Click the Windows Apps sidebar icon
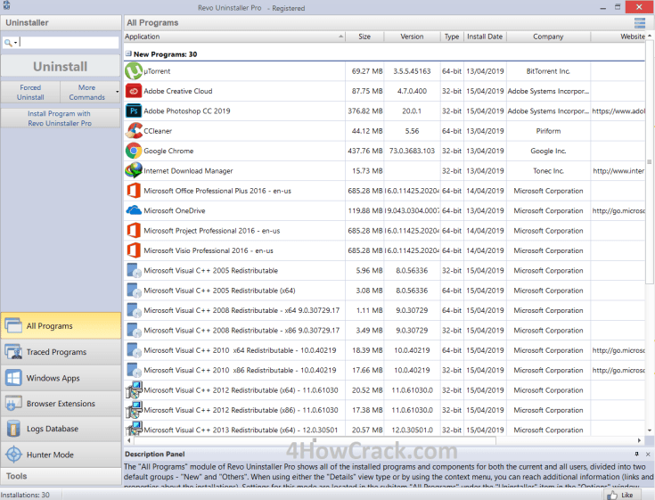The height and width of the screenshot is (500, 655). [x=13, y=378]
